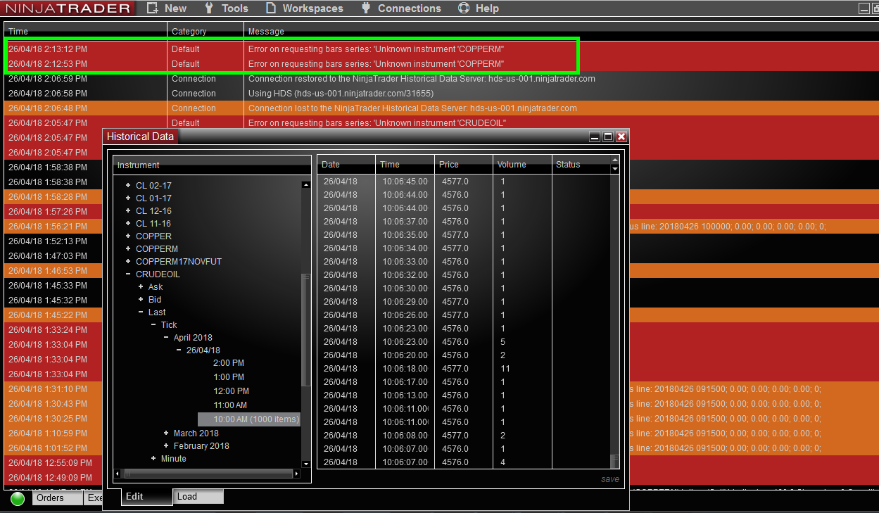Select log row 'Using HDS (hds-us-001.ninjatrader.com/31655)'

click(441, 94)
